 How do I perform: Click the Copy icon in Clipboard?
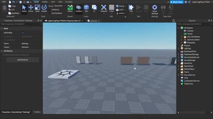pyautogui.click(x=10, y=6)
